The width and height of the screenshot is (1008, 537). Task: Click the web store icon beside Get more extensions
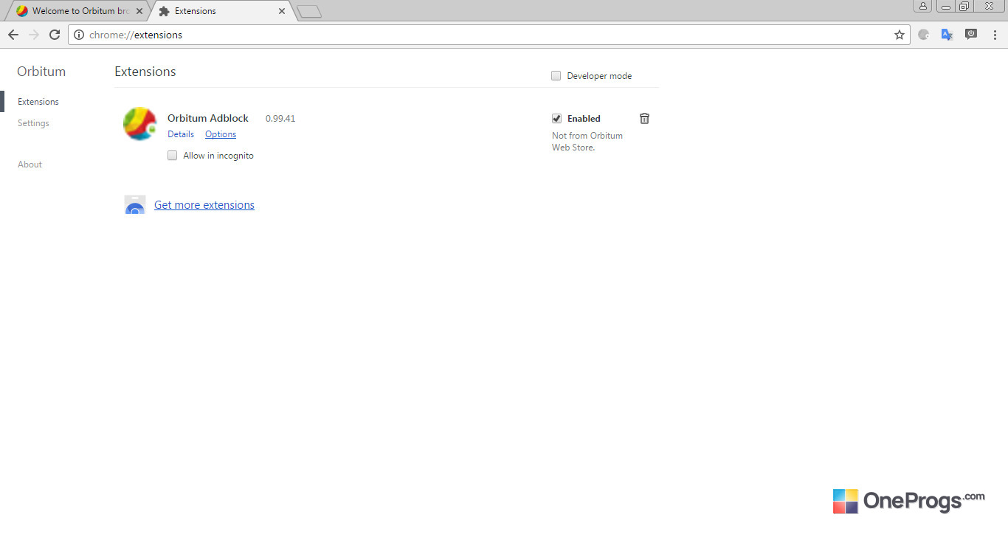pos(135,205)
